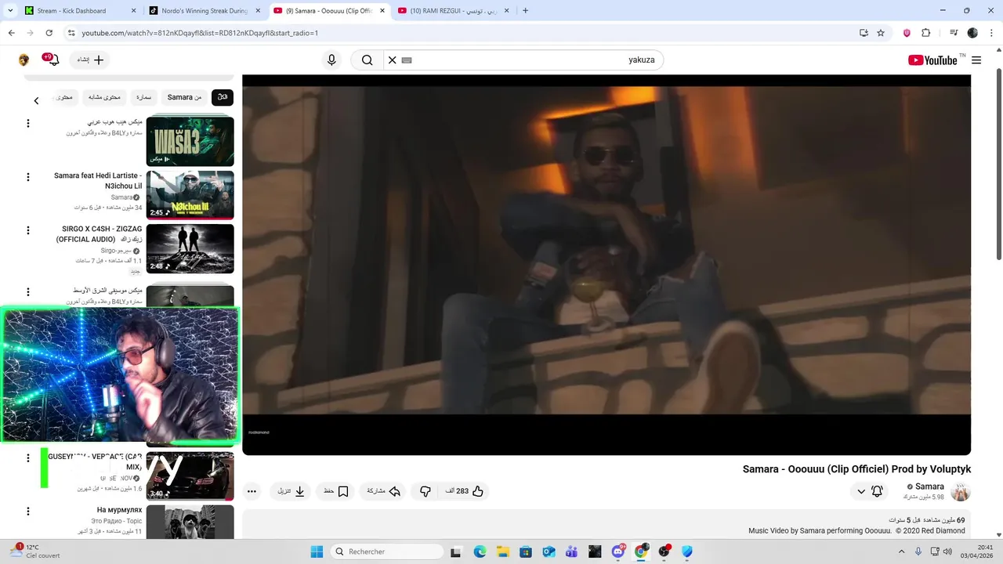Switch to Nordo's Winning Streak tab
The image size is (1003, 564).
[x=205, y=11]
